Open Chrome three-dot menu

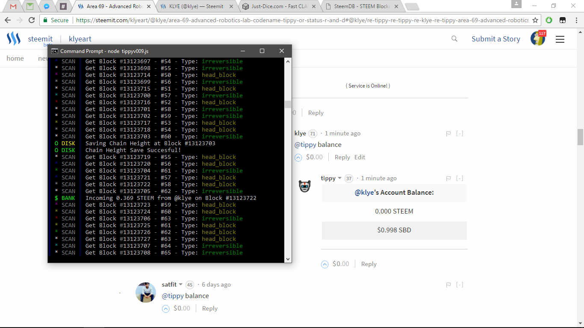[575, 20]
